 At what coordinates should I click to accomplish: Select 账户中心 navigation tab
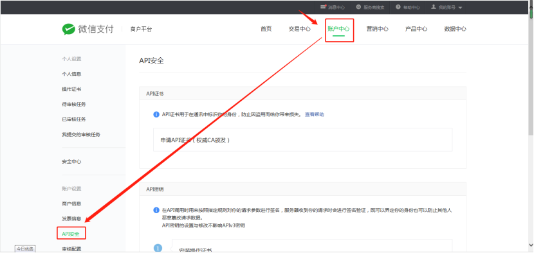click(x=338, y=29)
